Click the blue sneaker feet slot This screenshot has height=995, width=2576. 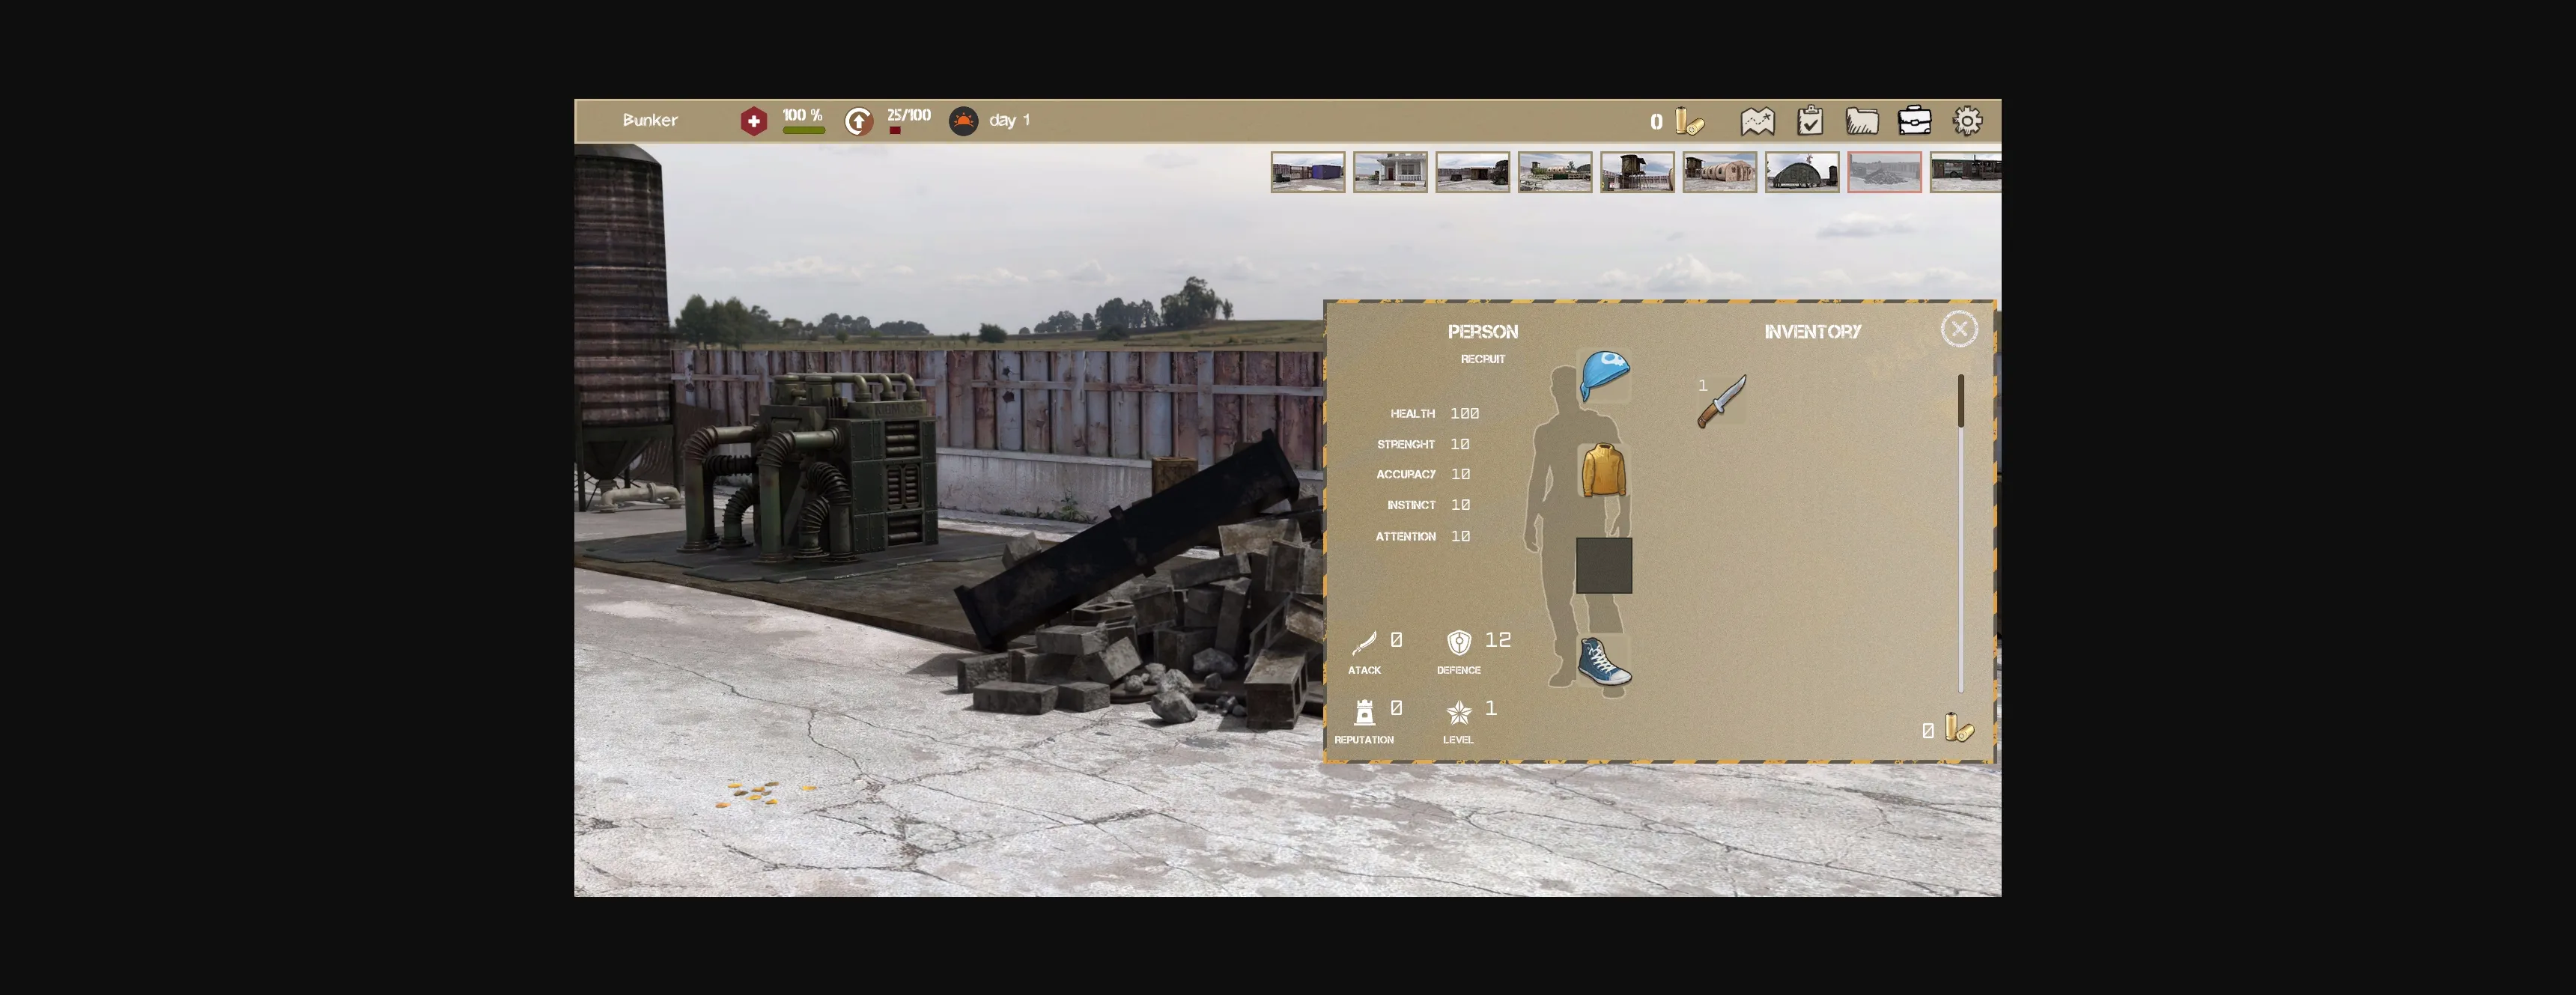[1603, 662]
